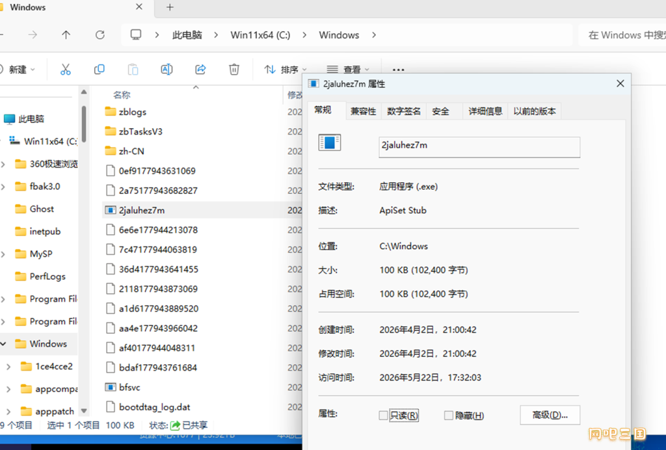Toggle the 只读(R) read-only checkbox
The image size is (666, 450).
tap(383, 415)
